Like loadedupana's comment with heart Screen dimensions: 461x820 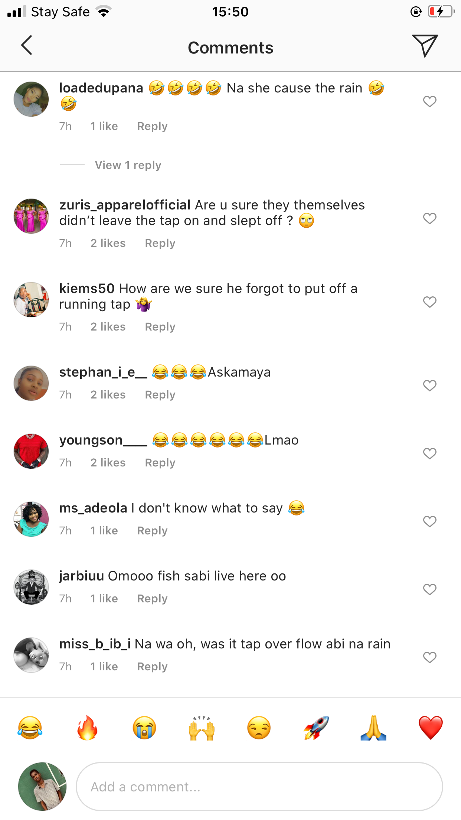[429, 101]
